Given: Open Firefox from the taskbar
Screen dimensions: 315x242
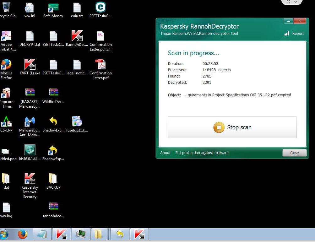Looking at the screenshot, I should 23,234.
